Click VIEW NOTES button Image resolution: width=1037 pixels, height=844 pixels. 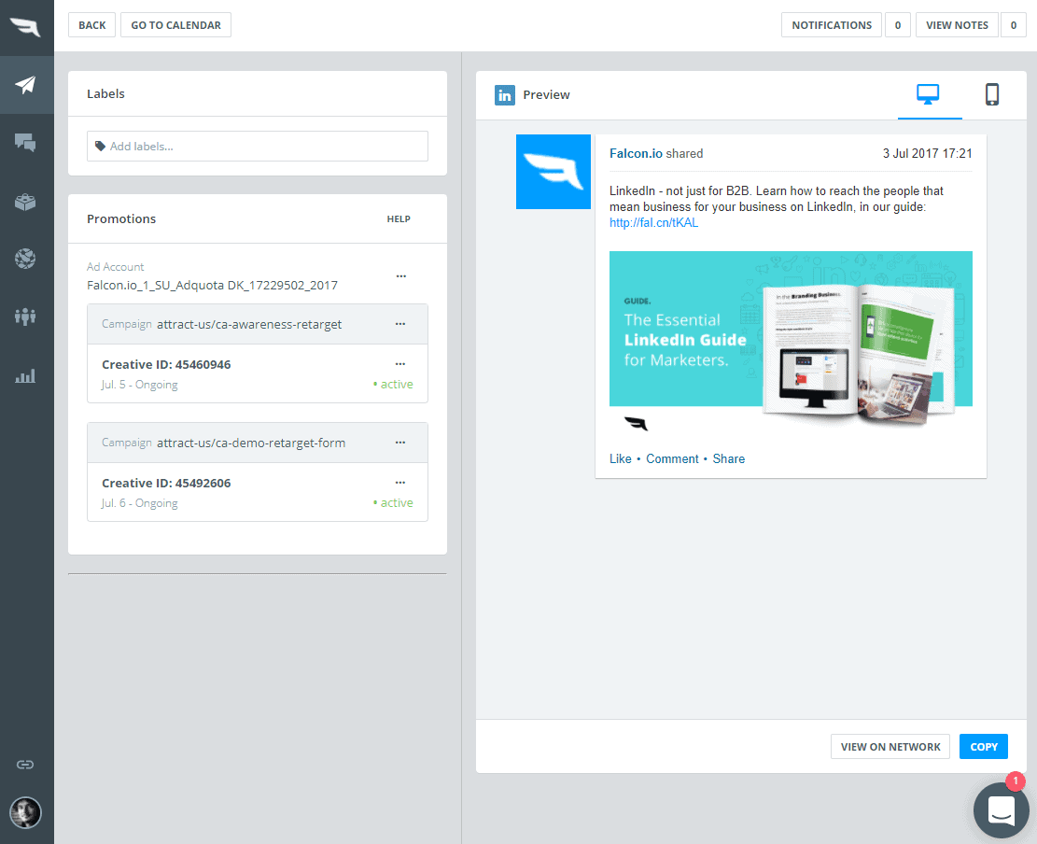pyautogui.click(x=957, y=25)
